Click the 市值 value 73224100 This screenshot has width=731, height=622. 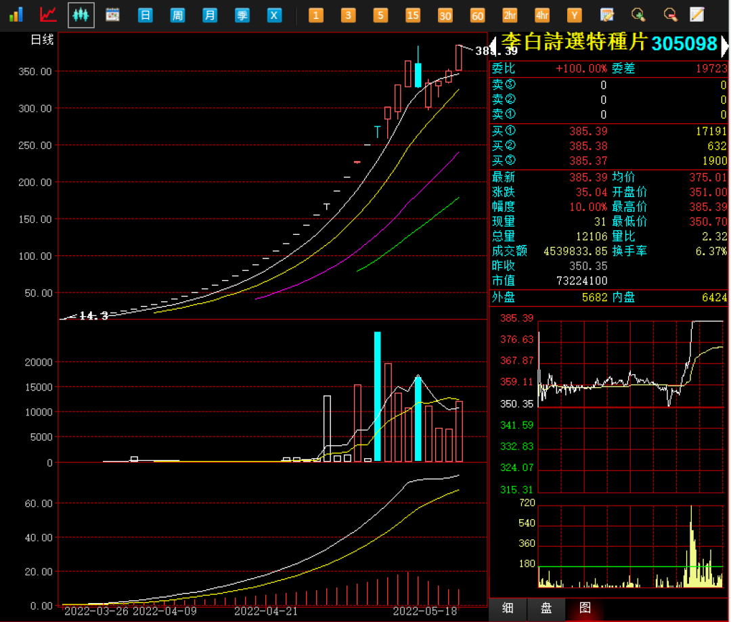pyautogui.click(x=582, y=281)
